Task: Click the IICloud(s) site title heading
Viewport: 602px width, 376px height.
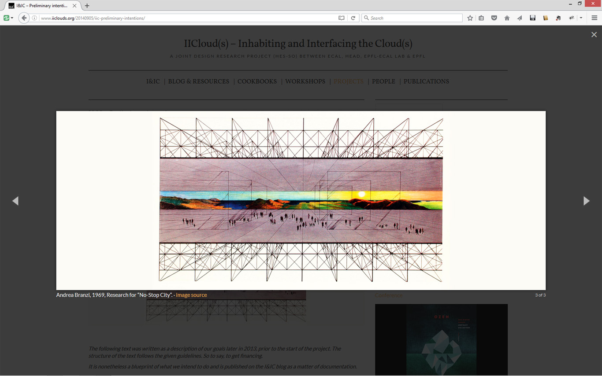Action: pos(298,43)
